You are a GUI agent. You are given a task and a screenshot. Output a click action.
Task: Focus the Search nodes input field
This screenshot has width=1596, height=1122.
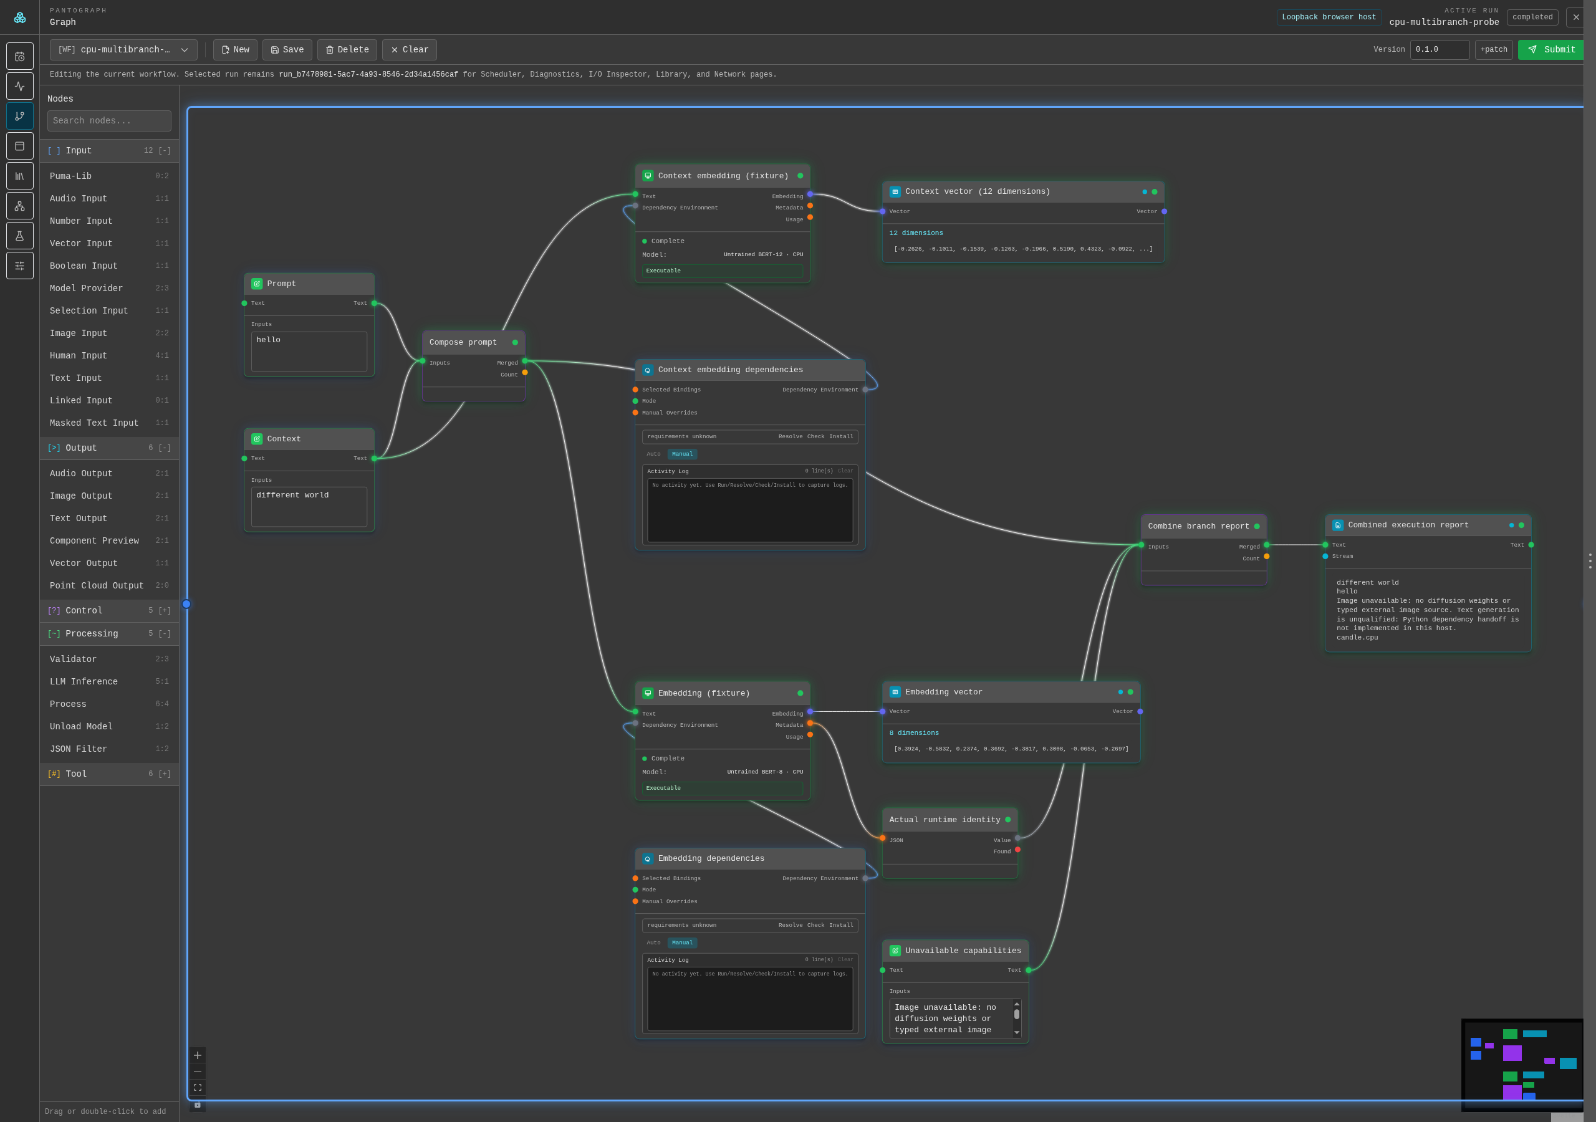[x=109, y=120]
